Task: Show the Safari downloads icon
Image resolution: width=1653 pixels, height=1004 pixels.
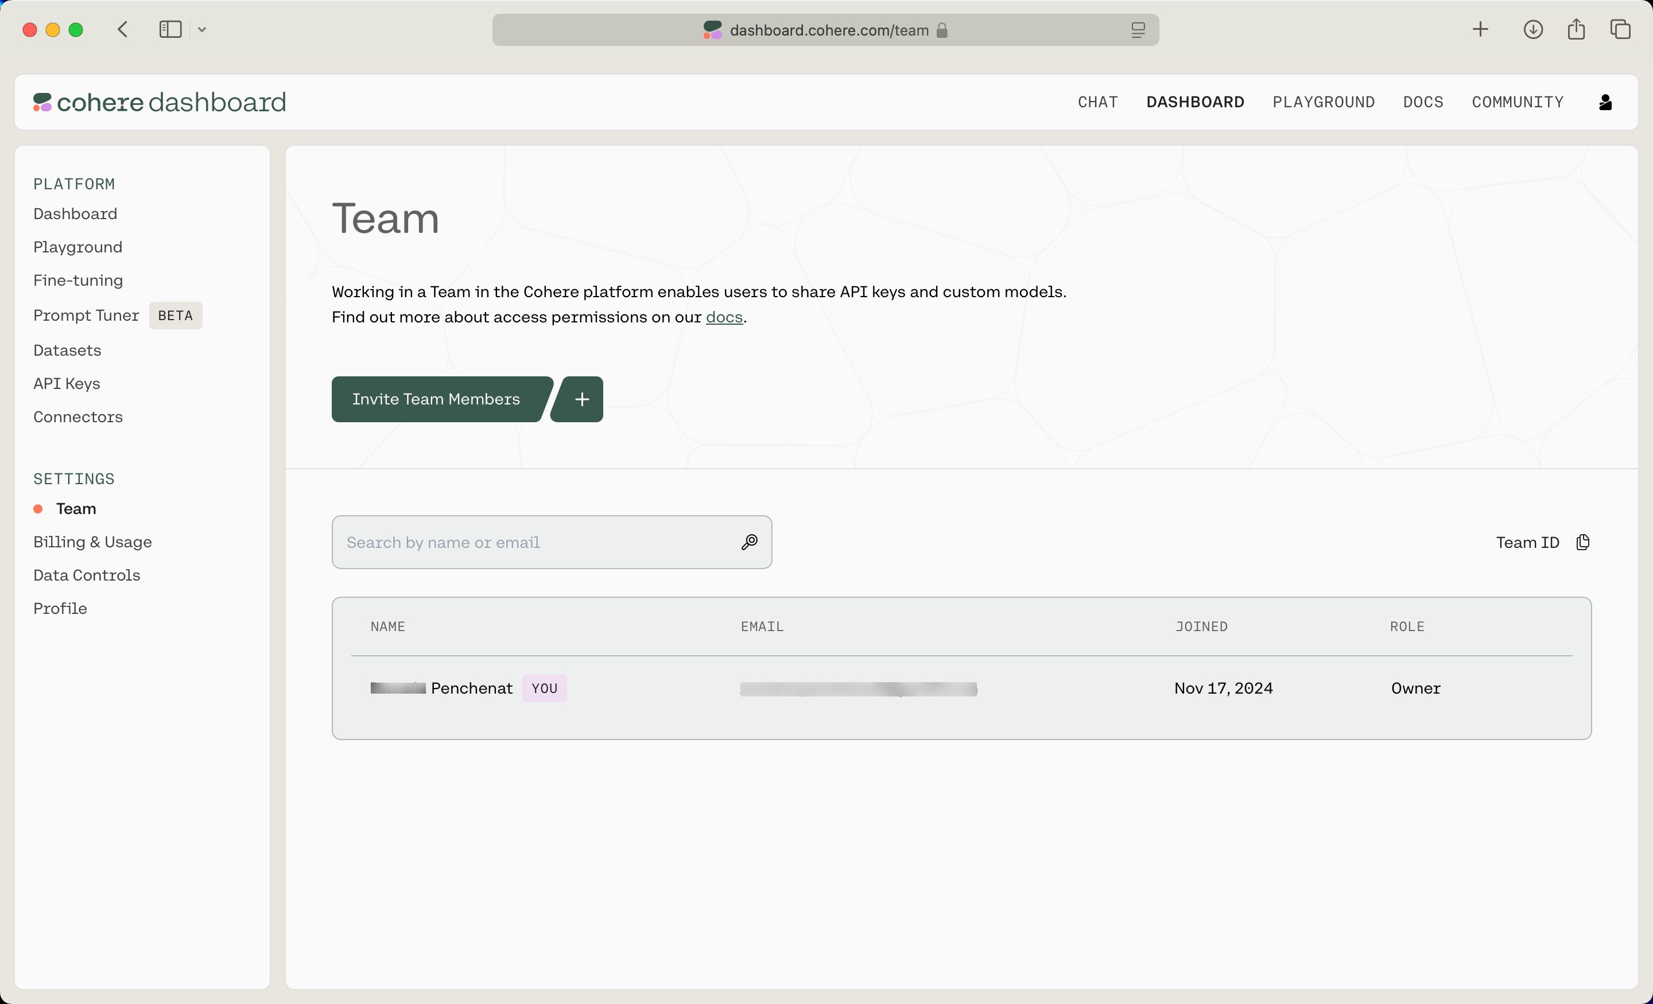Action: click(x=1533, y=29)
